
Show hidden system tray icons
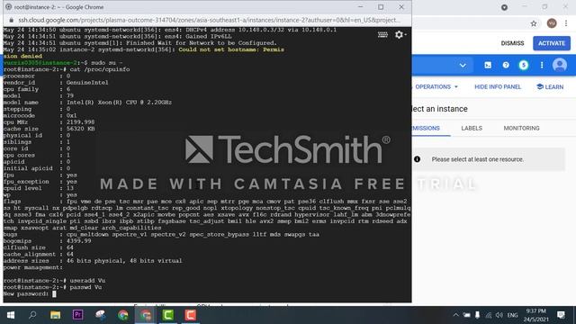click(456, 315)
